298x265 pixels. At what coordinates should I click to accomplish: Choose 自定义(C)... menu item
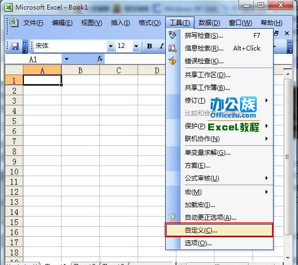tap(219, 230)
